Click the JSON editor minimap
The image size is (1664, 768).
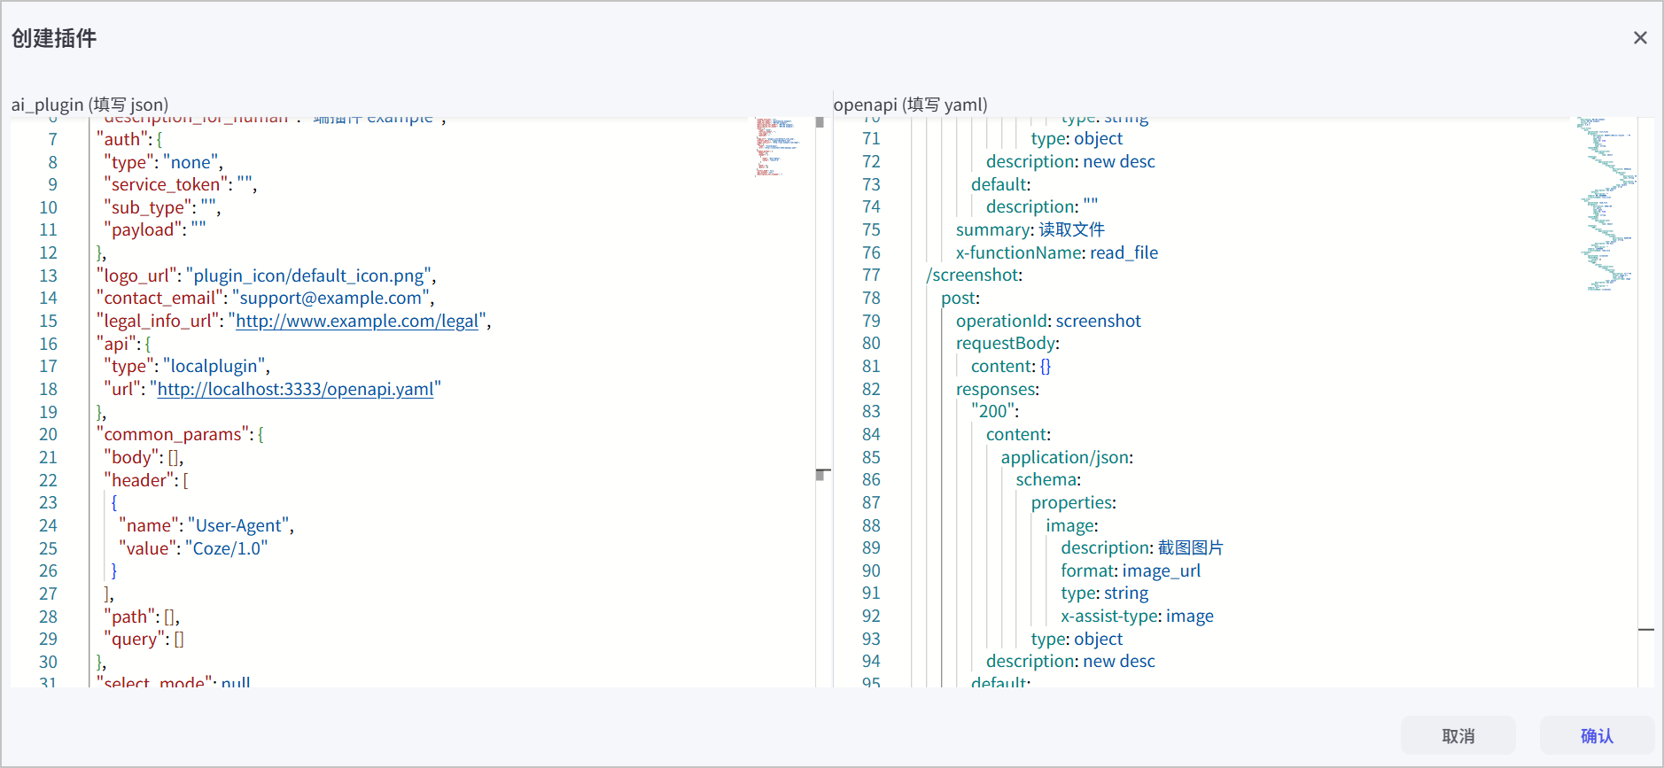(x=778, y=146)
